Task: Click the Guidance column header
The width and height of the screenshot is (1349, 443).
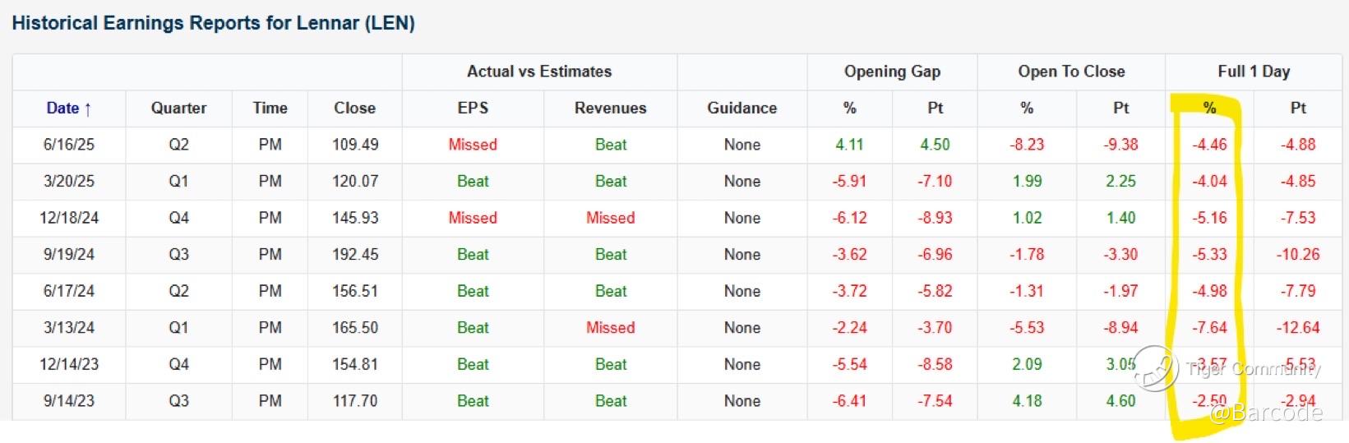Action: tap(741, 108)
